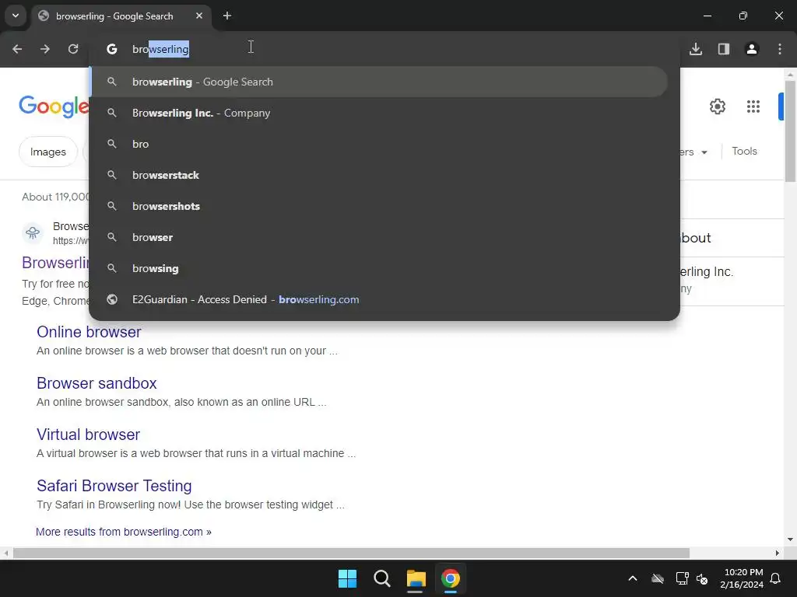Open the Chrome three-dot menu
797x597 pixels.
click(x=780, y=49)
